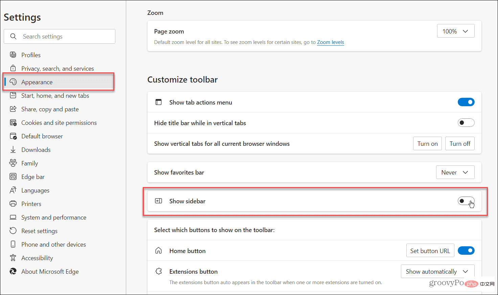Click the Customize toolbar heading
The height and width of the screenshot is (295, 498).
pos(182,80)
